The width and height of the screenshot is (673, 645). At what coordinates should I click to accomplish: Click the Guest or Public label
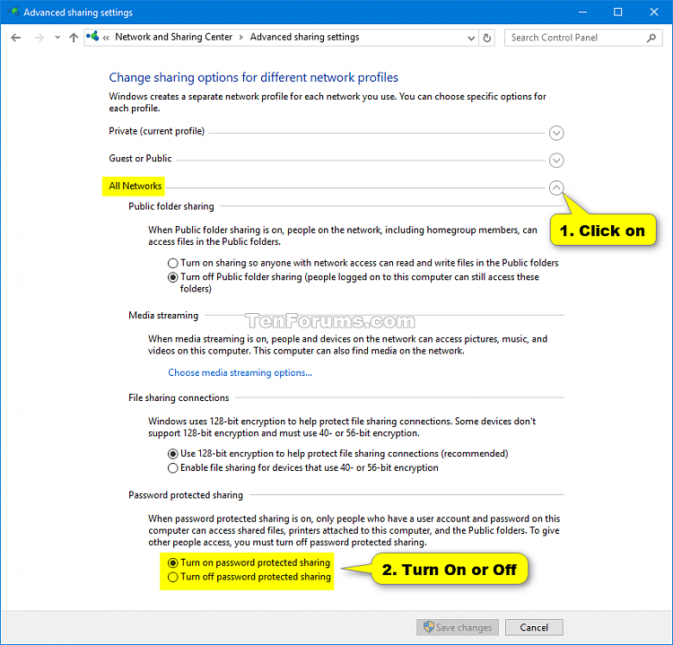140,159
